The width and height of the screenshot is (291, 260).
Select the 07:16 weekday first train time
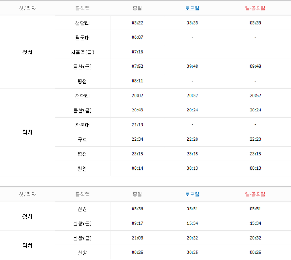tap(137, 52)
